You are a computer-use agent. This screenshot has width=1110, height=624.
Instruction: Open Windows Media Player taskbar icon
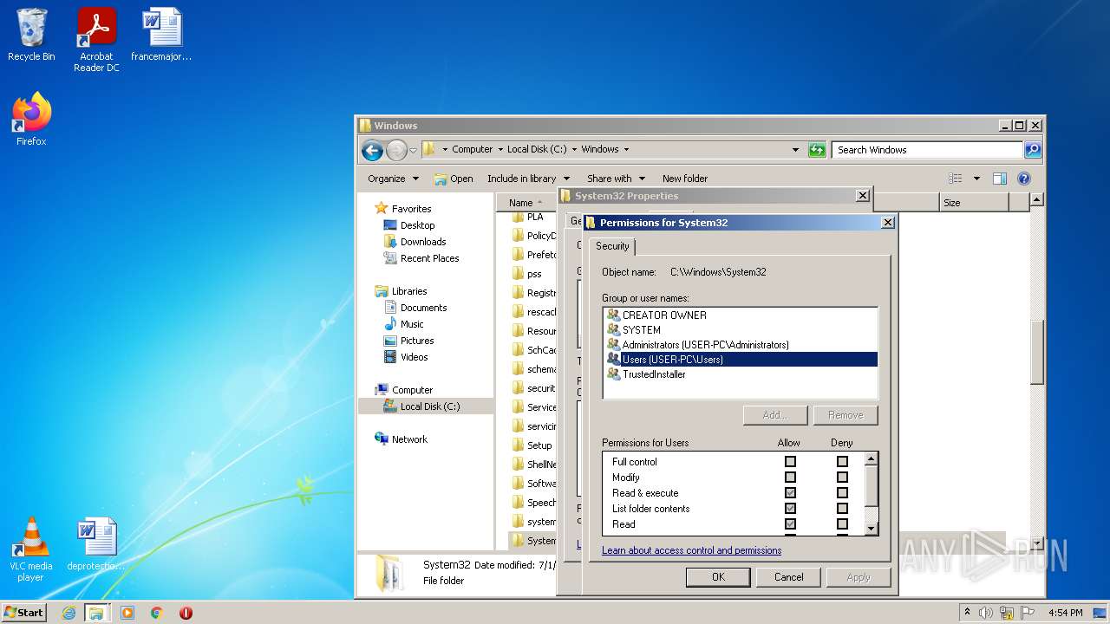(x=127, y=613)
